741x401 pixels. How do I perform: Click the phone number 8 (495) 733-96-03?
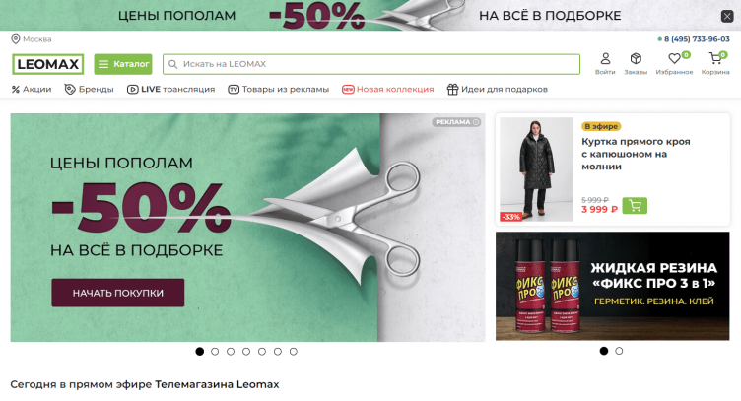(697, 39)
